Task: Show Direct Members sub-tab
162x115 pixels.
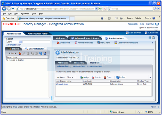Action: point(78,66)
